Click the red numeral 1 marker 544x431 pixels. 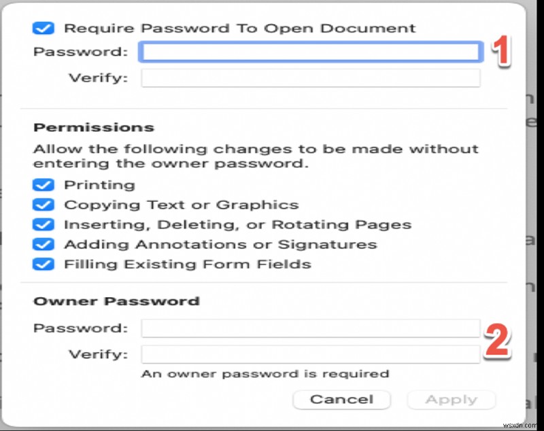500,53
